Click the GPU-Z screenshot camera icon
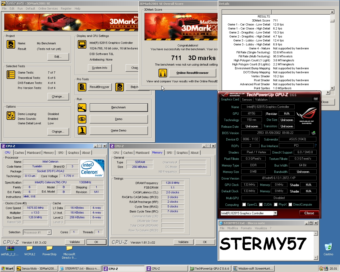Screen dimensions: 340x272 [316, 99]
